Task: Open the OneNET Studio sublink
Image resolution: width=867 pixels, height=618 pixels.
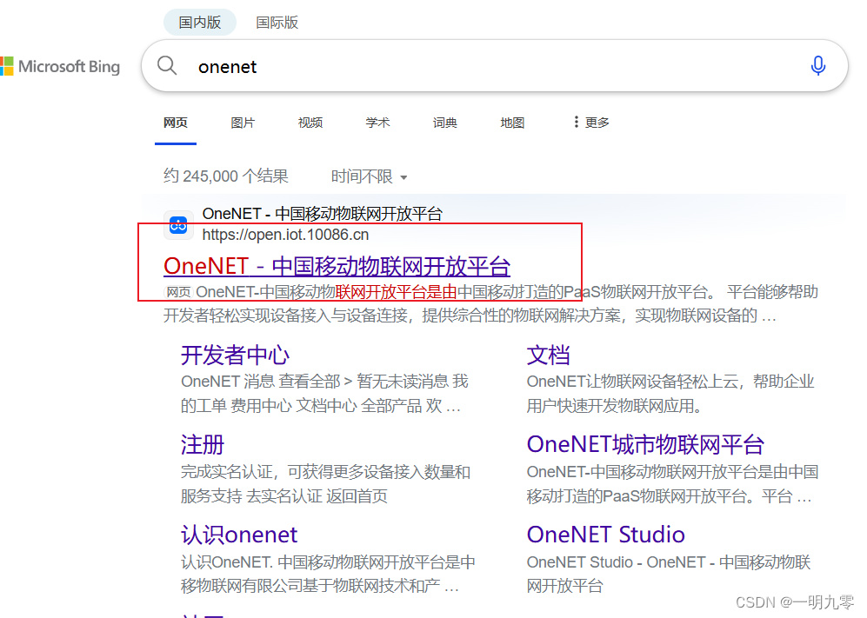Action: (x=605, y=535)
